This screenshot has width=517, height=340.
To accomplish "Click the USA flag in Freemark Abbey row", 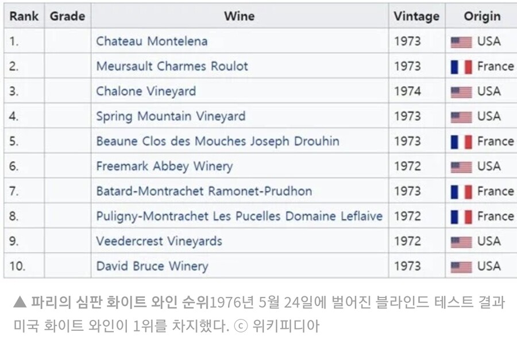I will 461,167.
